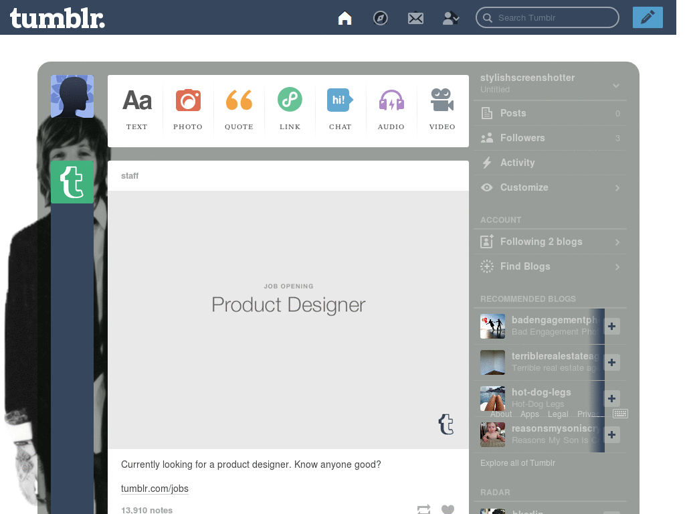This screenshot has width=685, height=514.
Task: Open terriblerealestateagent blog thumbnail
Action: (x=492, y=362)
